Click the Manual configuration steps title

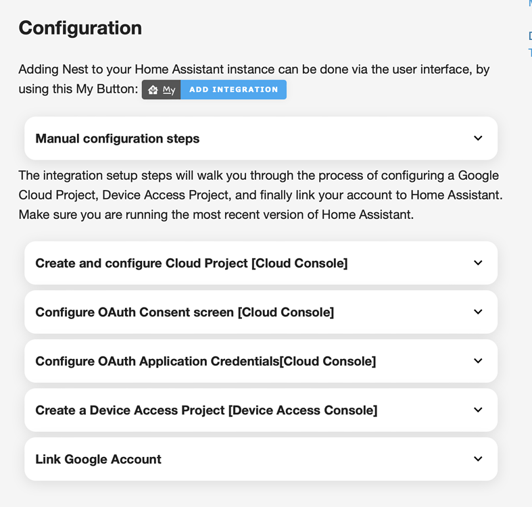click(x=118, y=139)
